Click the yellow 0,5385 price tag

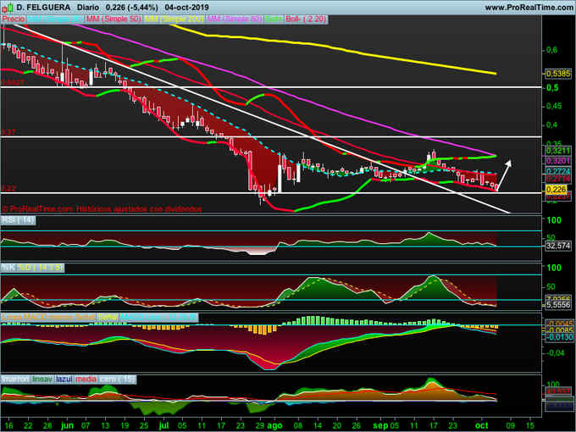[x=558, y=74]
